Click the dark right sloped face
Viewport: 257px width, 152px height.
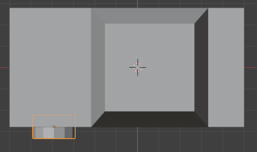point(201,67)
